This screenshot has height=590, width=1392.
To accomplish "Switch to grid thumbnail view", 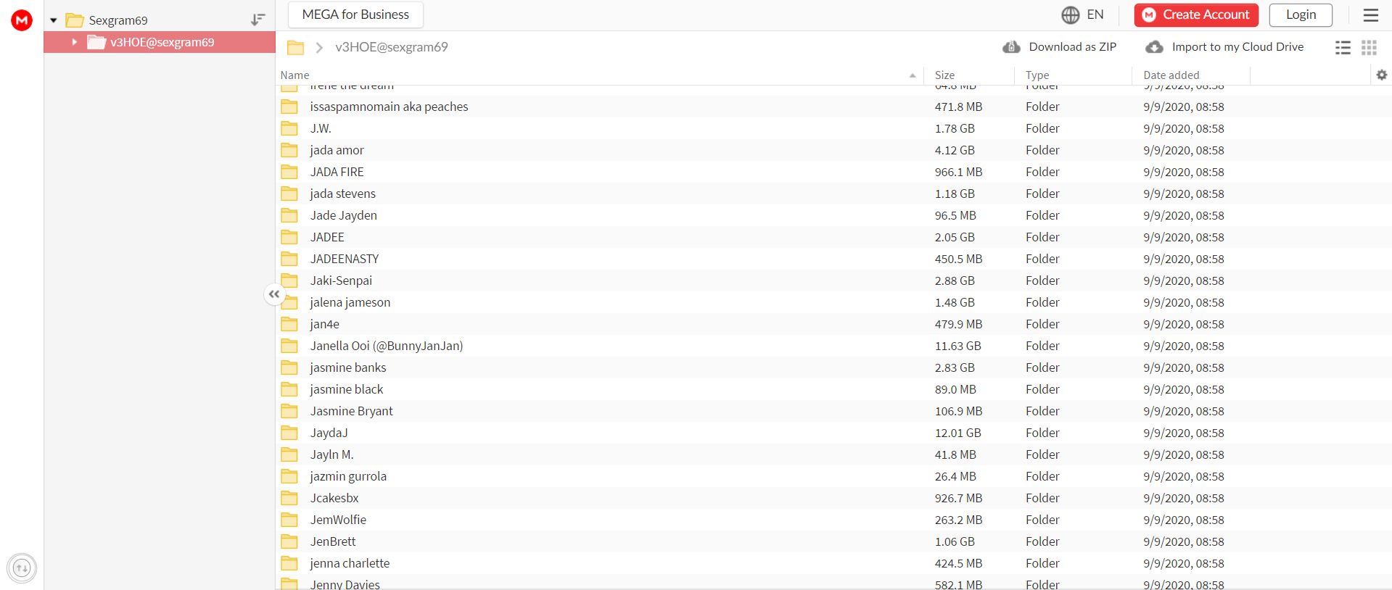I will tap(1369, 47).
